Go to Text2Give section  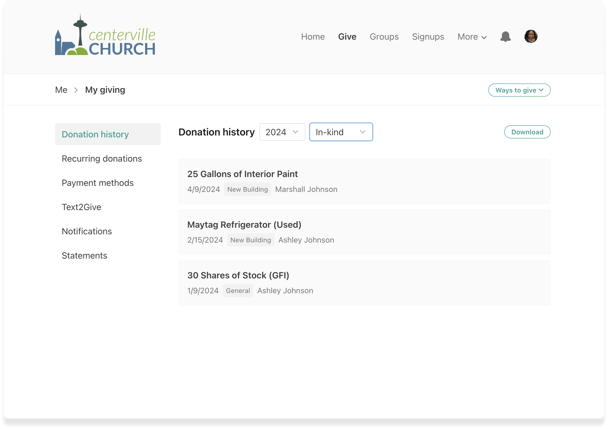[x=81, y=207]
